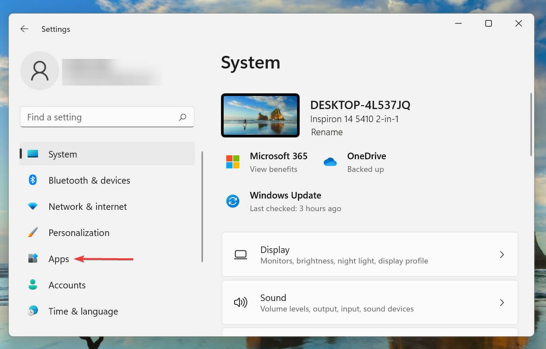Screen dimensions: 546x349
Task: Maximize the Settings window
Action: tap(488, 24)
